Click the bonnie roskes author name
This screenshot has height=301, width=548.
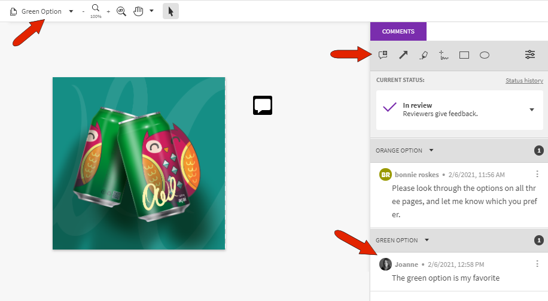pyautogui.click(x=416, y=175)
